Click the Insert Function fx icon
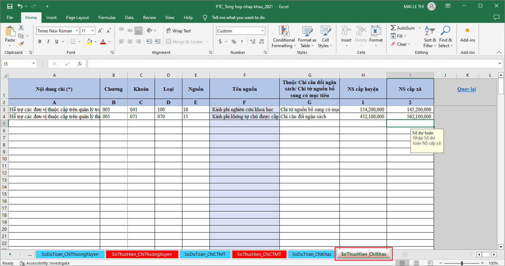This screenshot has width=505, height=266. click(x=80, y=64)
